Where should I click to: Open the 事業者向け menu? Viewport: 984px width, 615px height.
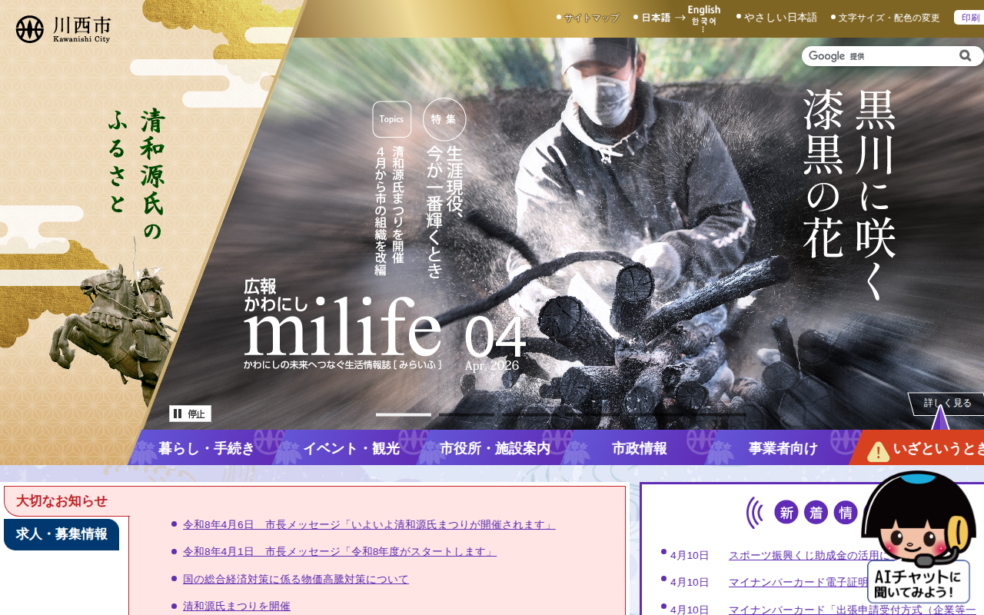pyautogui.click(x=783, y=448)
